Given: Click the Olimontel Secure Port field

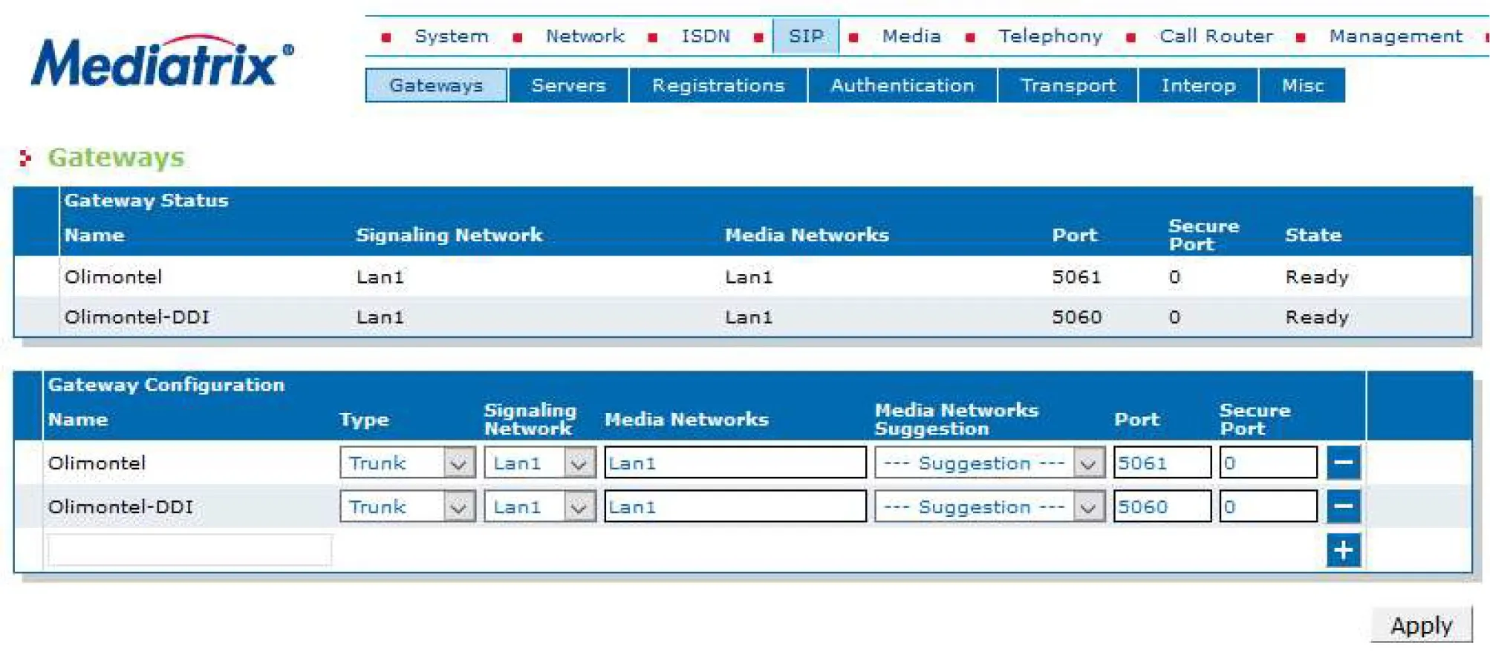Looking at the screenshot, I should 1267,463.
